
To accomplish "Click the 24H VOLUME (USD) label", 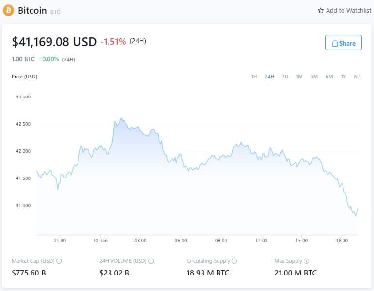I will pyautogui.click(x=123, y=261).
